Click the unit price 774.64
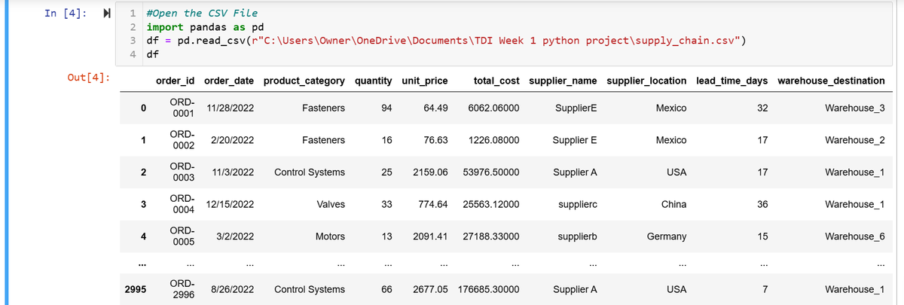 point(435,204)
